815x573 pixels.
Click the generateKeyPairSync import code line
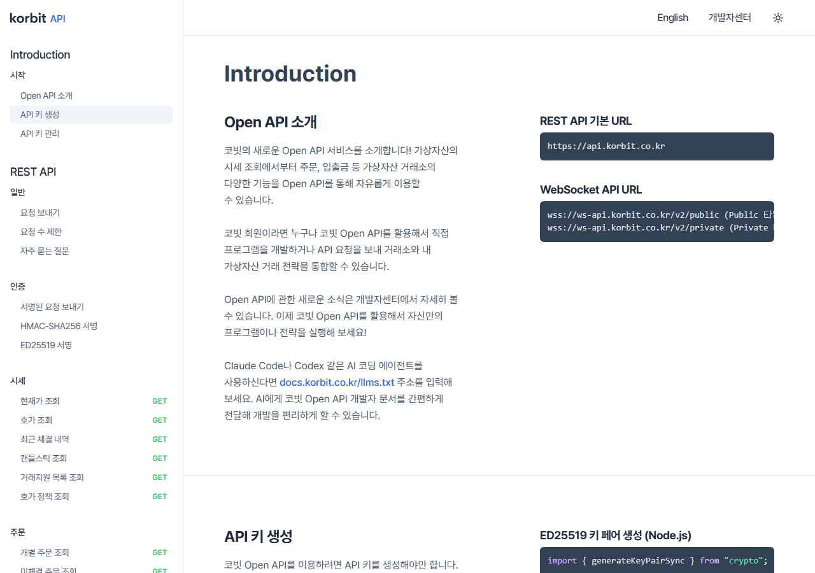pyautogui.click(x=658, y=561)
